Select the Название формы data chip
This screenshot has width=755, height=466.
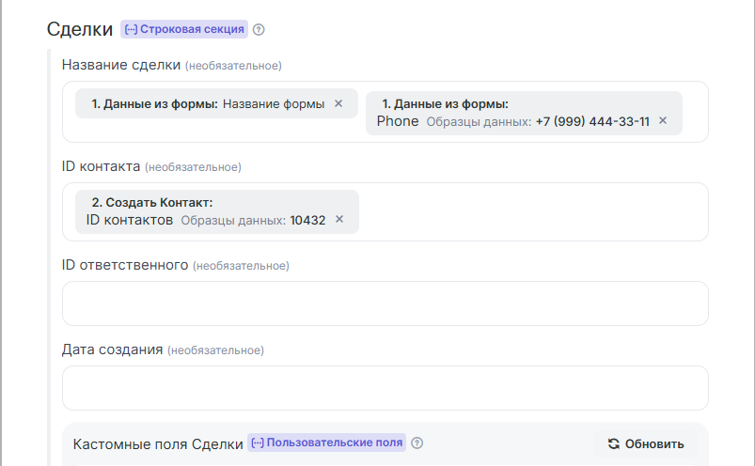207,103
